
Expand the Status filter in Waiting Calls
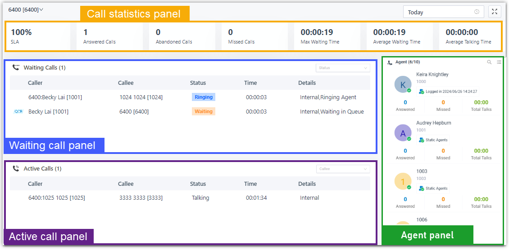(x=343, y=68)
